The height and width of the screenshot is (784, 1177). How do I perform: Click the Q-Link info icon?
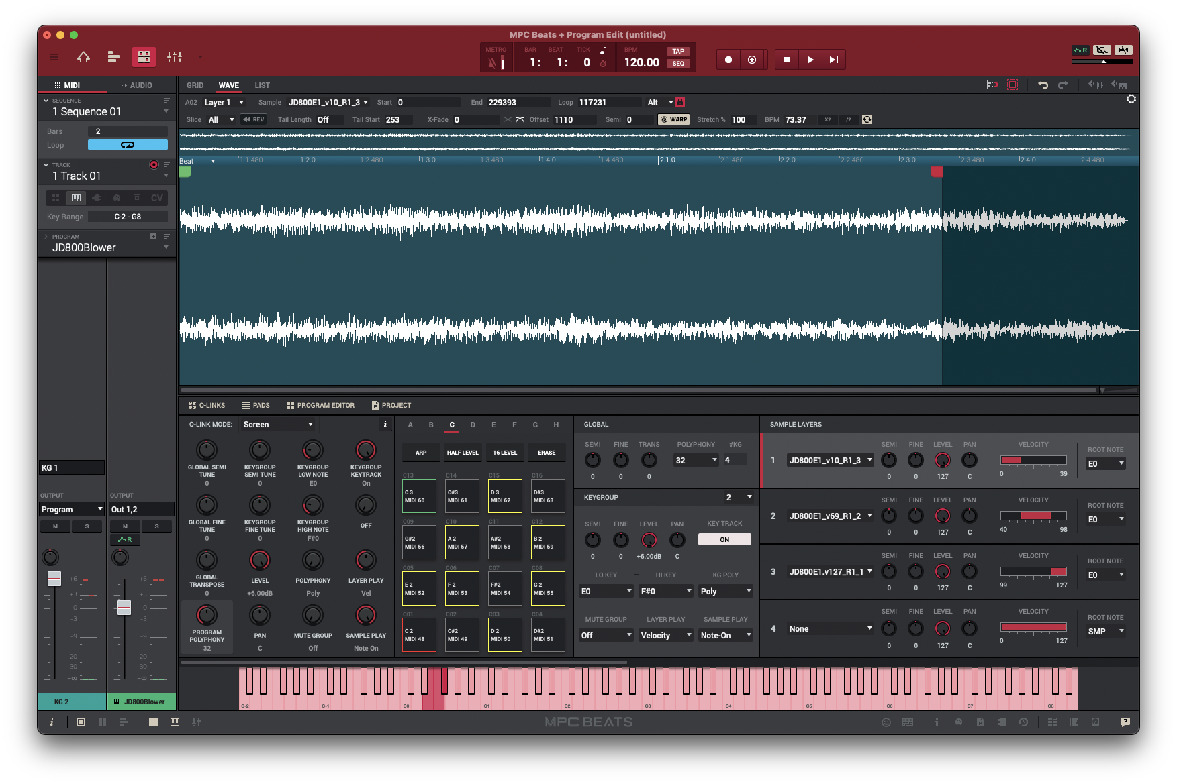385,424
